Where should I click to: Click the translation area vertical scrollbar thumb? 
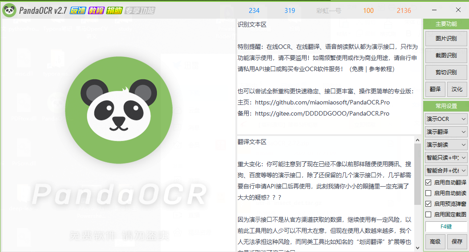click(417, 174)
